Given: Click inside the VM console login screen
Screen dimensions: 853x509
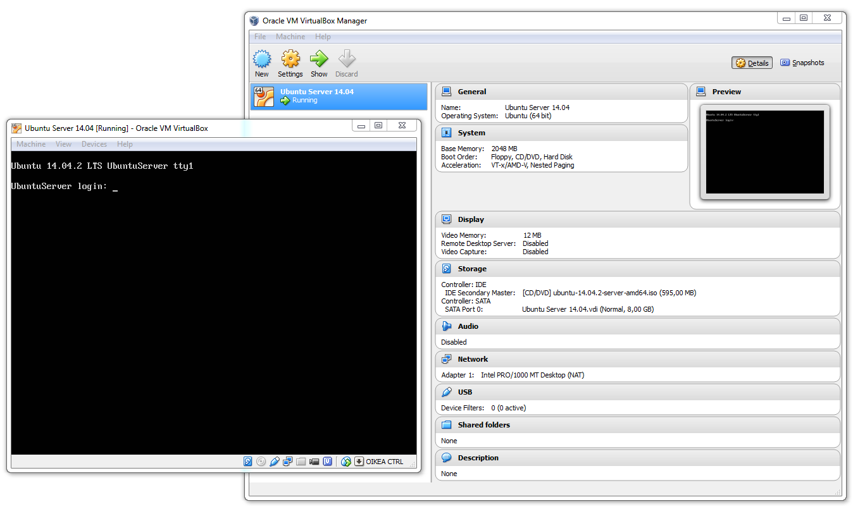Looking at the screenshot, I should click(x=214, y=303).
